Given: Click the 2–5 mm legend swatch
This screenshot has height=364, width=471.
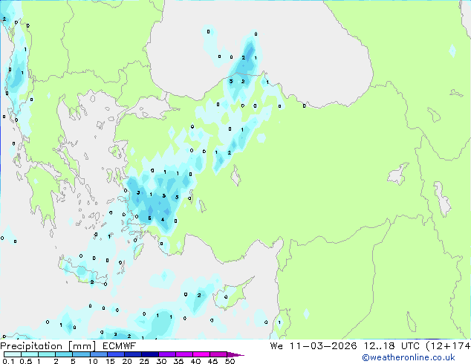Looking at the screenshot, I should coord(64,354).
